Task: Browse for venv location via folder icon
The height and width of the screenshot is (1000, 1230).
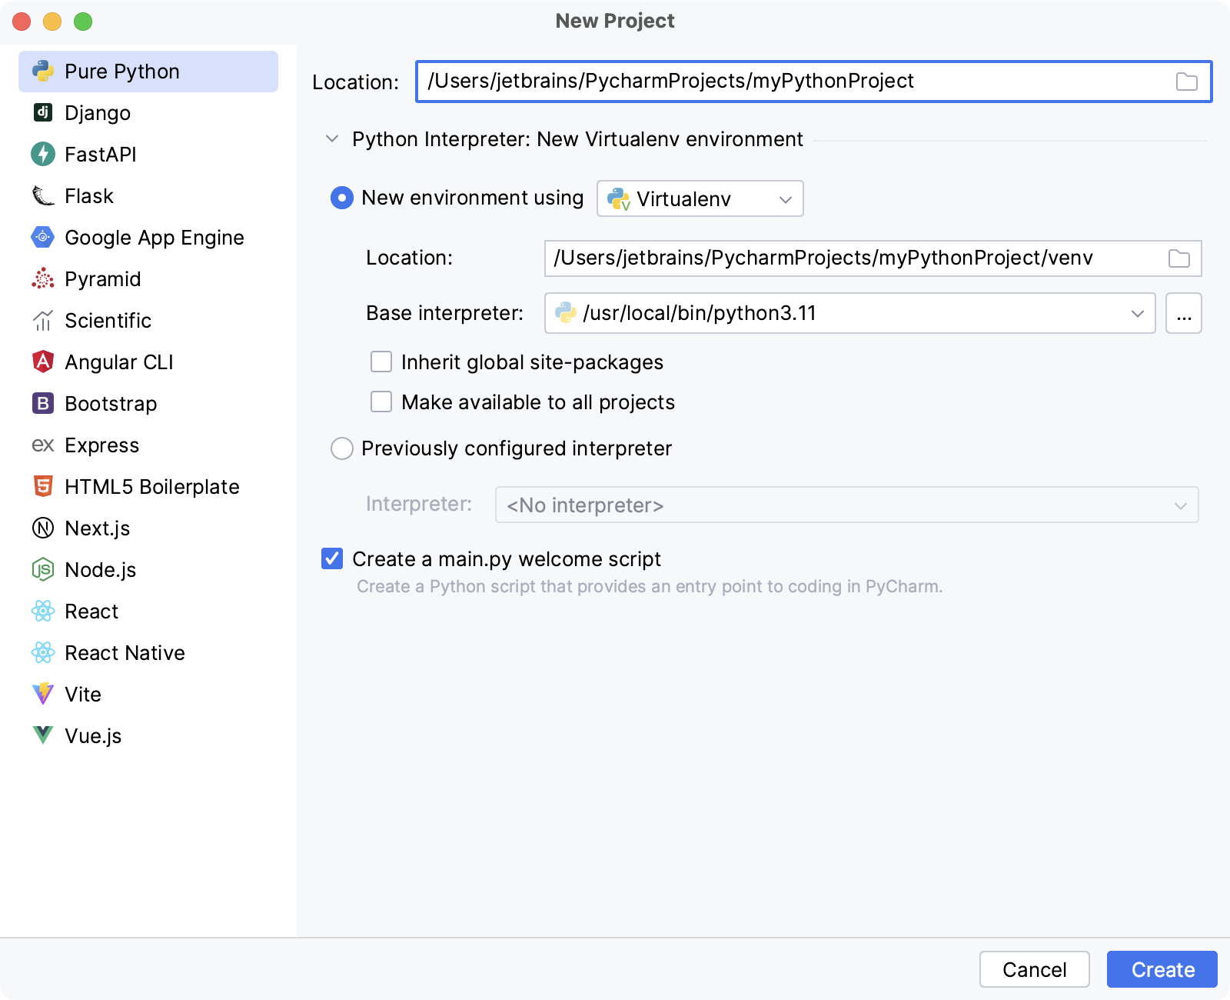Action: [1179, 258]
